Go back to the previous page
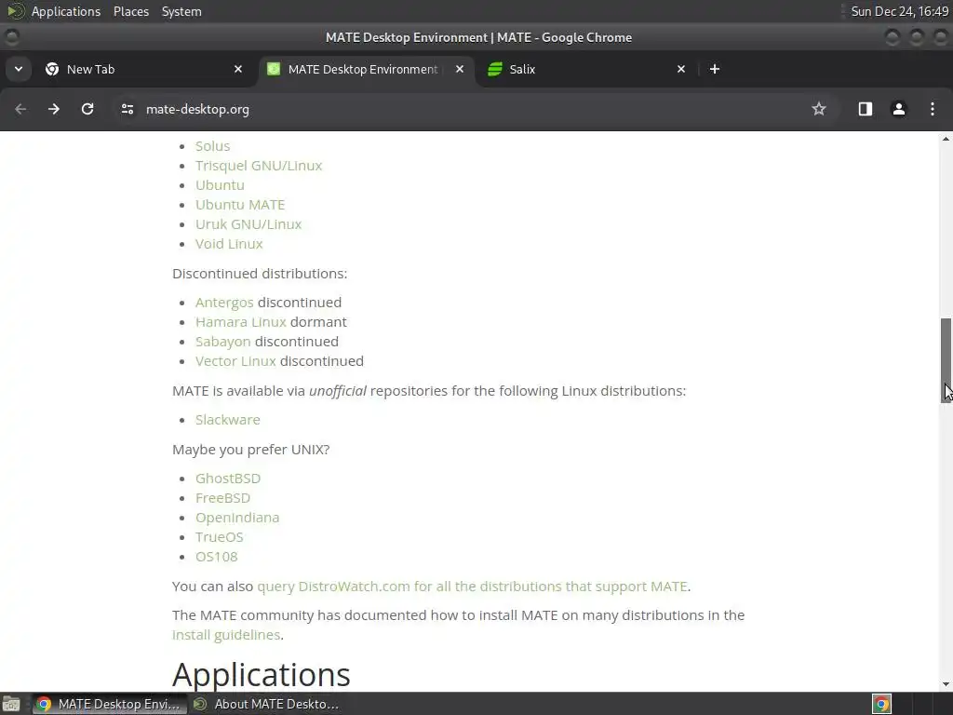This screenshot has width=953, height=715. [20, 109]
